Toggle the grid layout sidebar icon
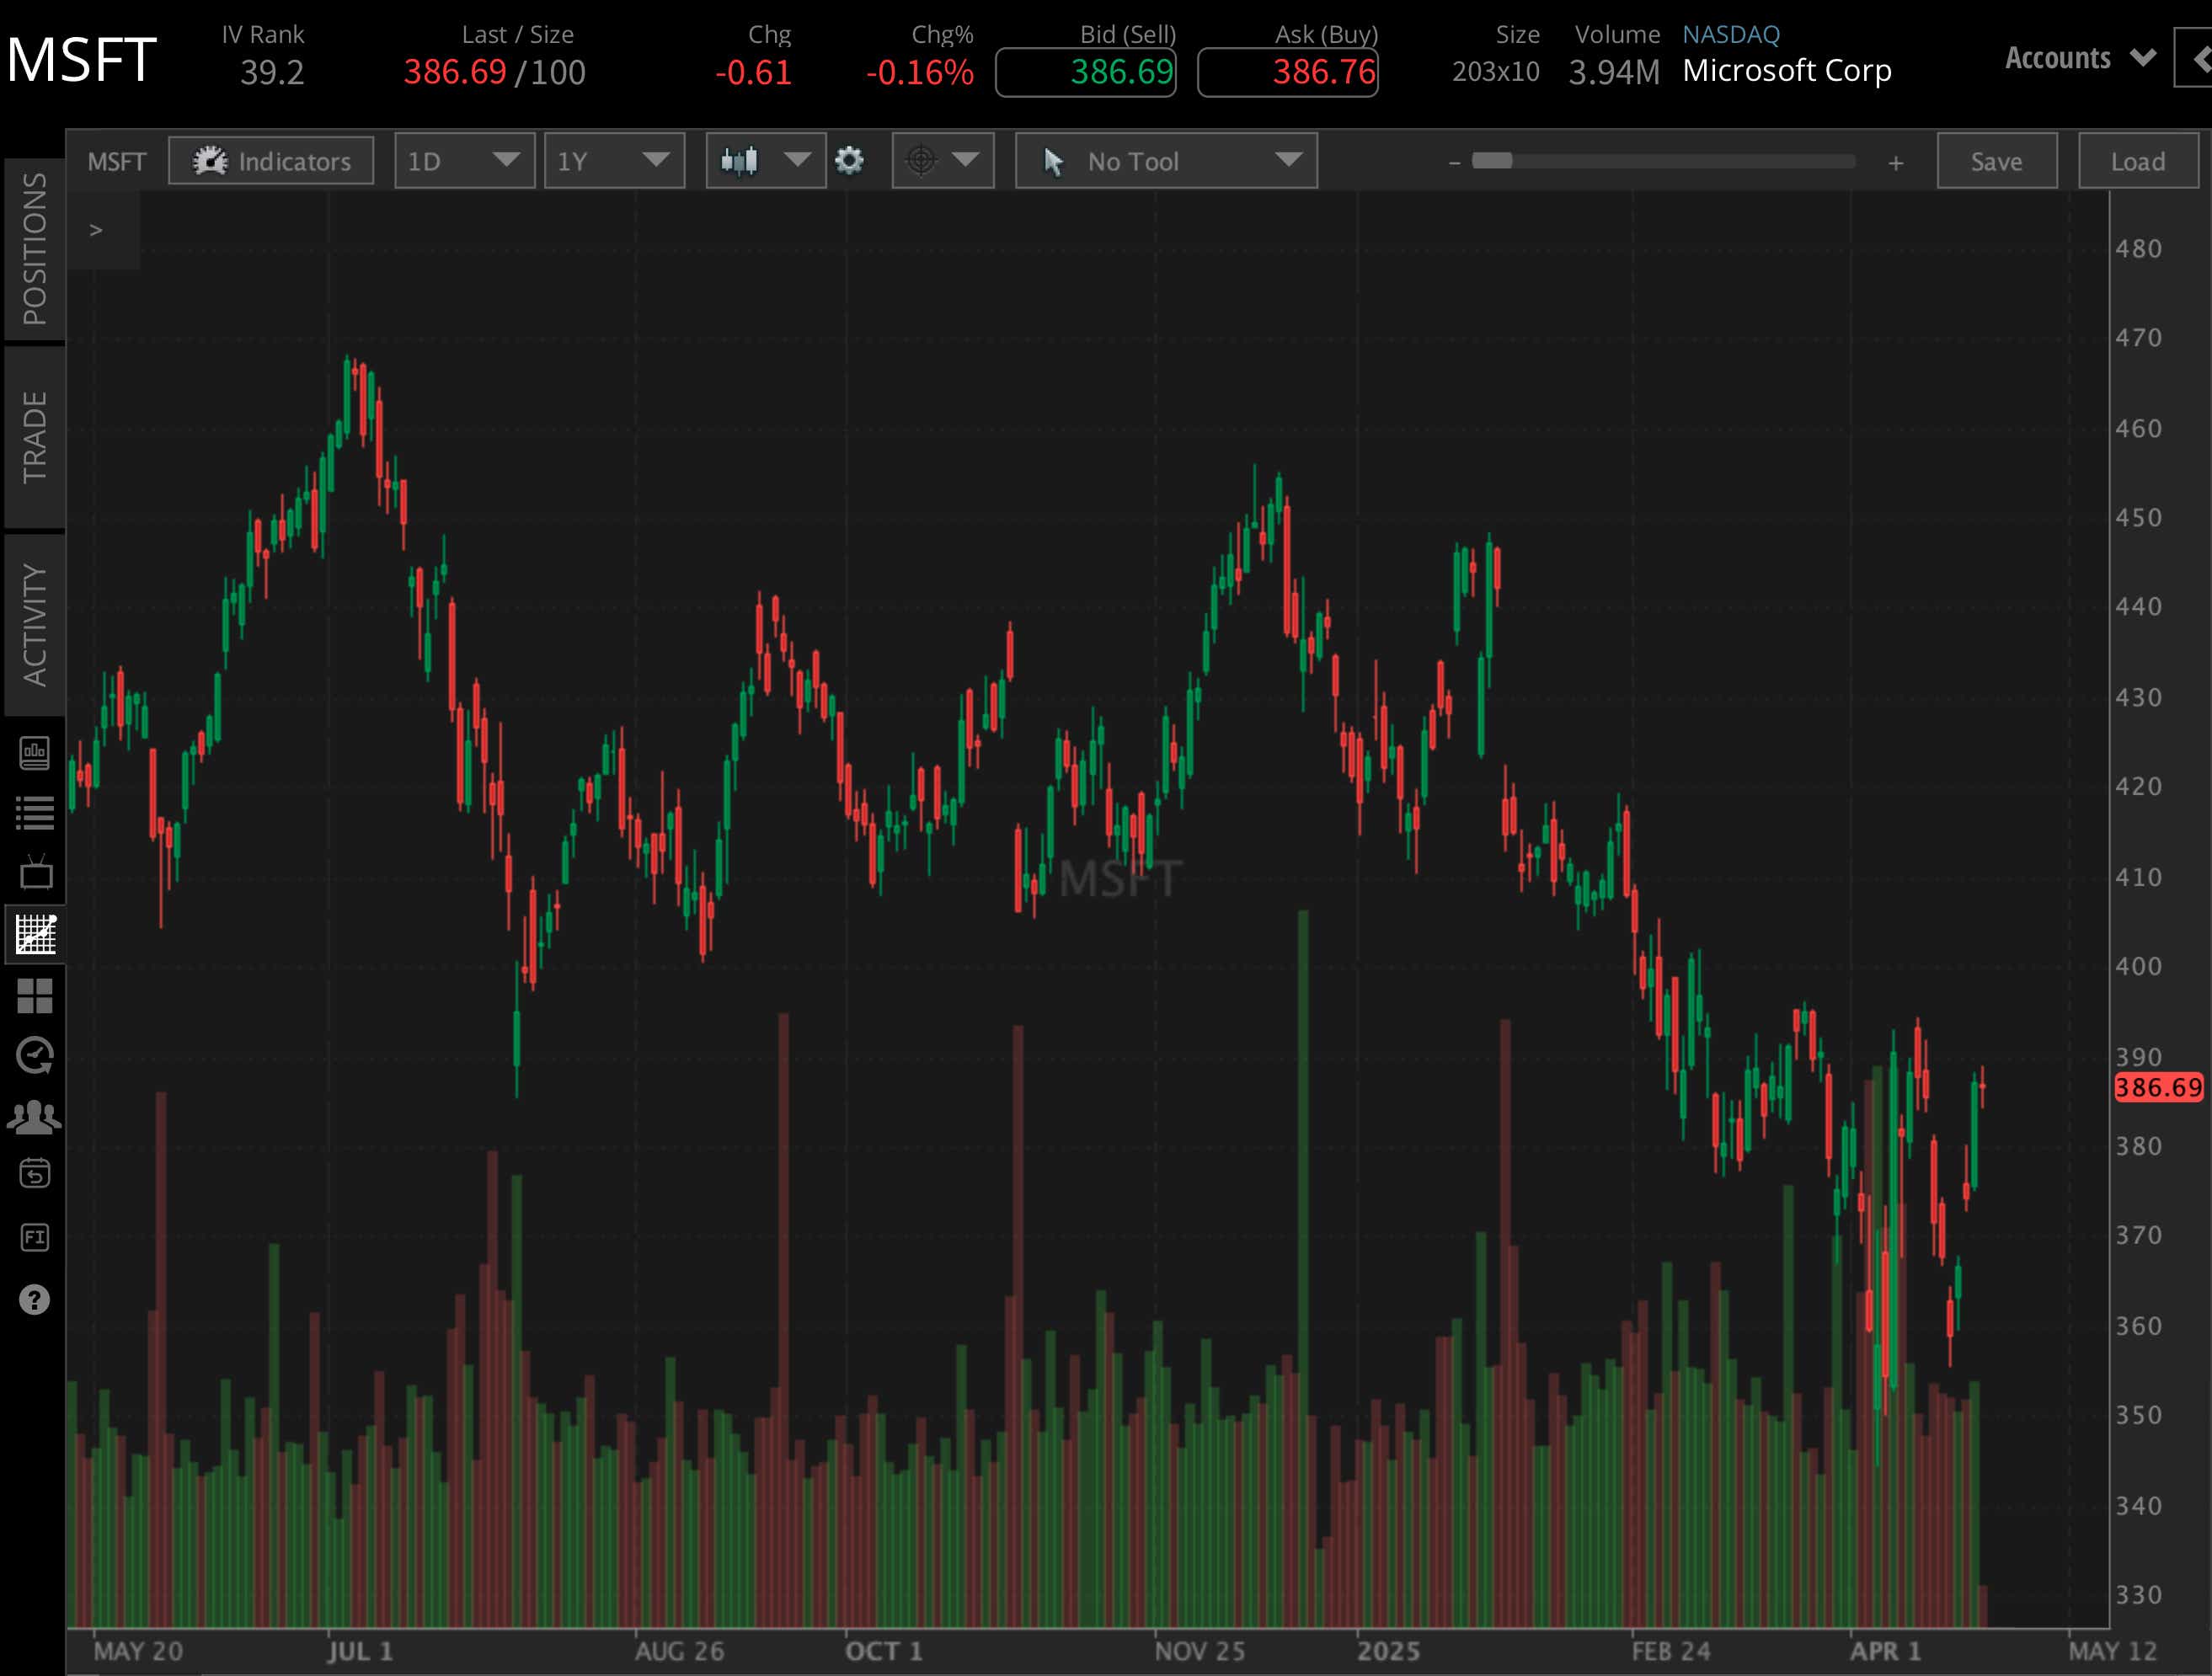Viewport: 2212px width, 1676px height. (36, 996)
